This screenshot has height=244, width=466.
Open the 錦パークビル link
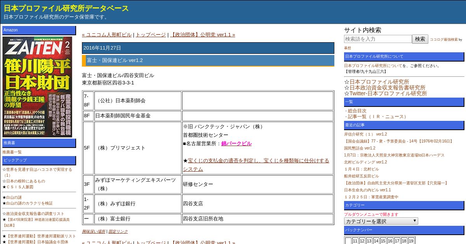click(x=236, y=143)
